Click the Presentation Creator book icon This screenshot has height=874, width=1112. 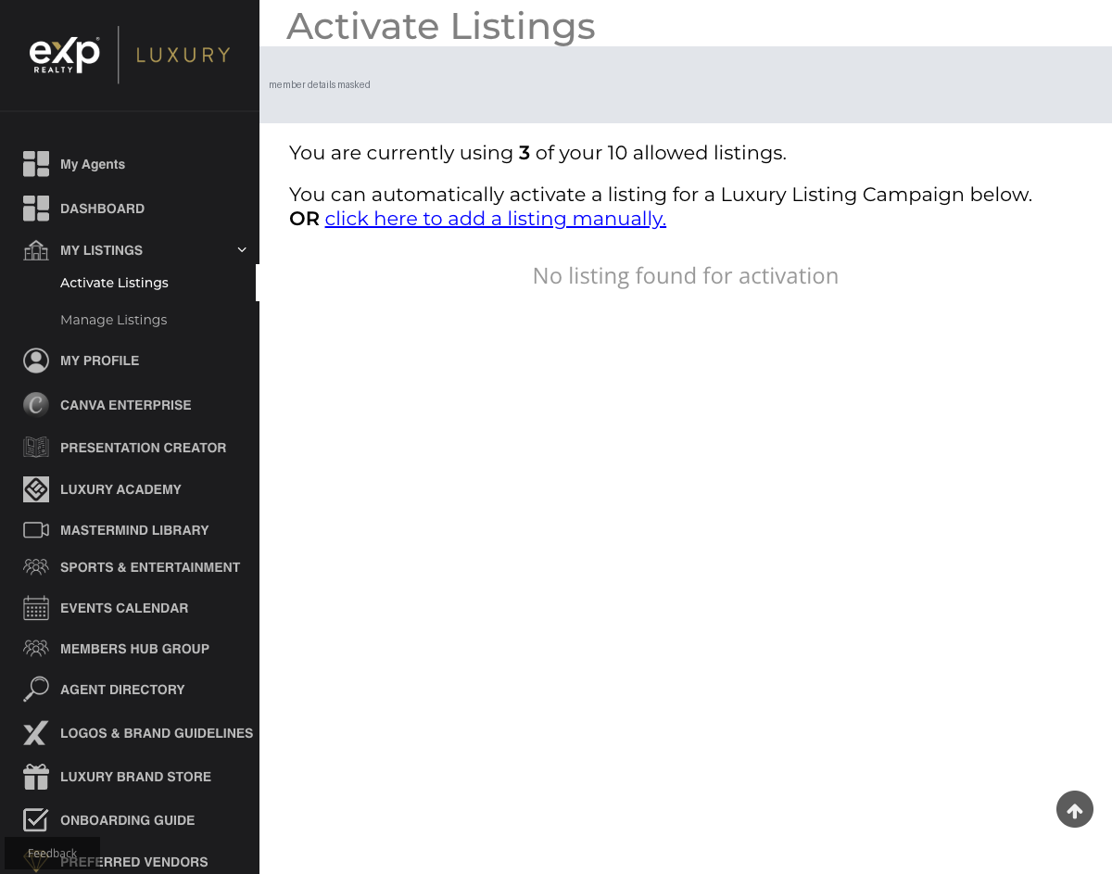(36, 447)
